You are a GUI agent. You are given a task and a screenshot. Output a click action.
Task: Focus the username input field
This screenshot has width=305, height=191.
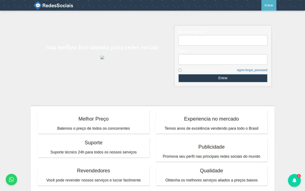coord(223,40)
